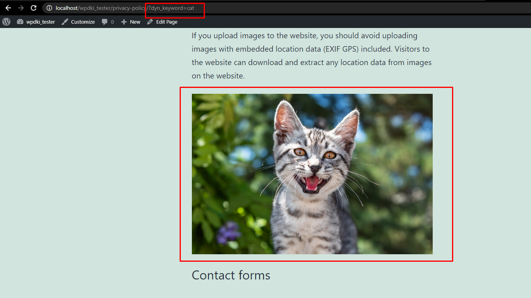Image resolution: width=531 pixels, height=298 pixels.
Task: Go back with the browser back arrow
Action: (8, 8)
